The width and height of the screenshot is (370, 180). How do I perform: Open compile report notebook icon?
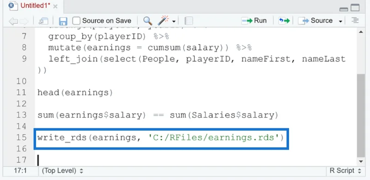(x=188, y=21)
